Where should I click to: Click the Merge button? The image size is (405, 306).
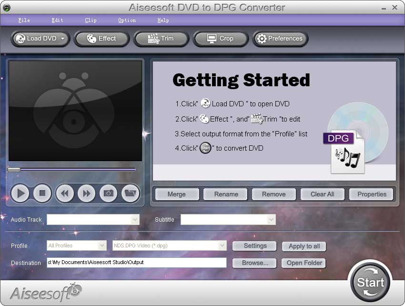(176, 194)
